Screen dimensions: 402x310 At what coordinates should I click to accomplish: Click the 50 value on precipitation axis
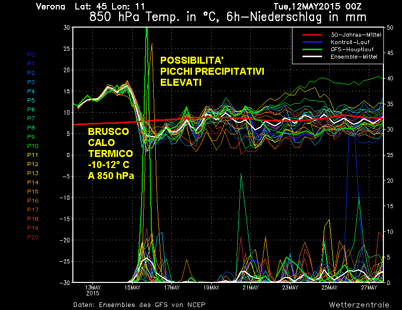390,28
